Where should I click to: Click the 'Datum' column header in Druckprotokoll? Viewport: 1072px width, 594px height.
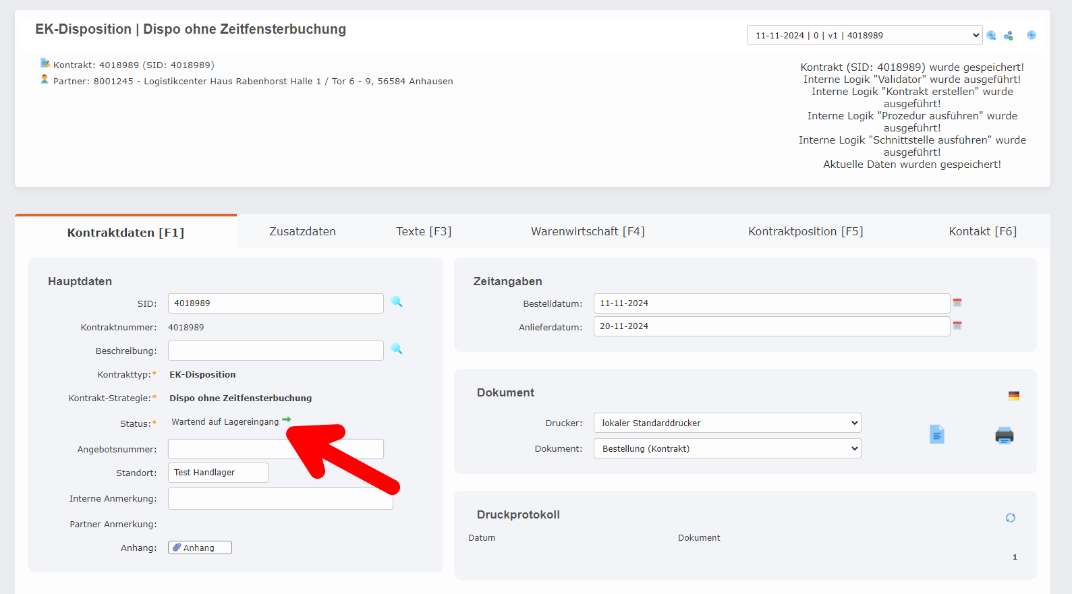(x=482, y=537)
